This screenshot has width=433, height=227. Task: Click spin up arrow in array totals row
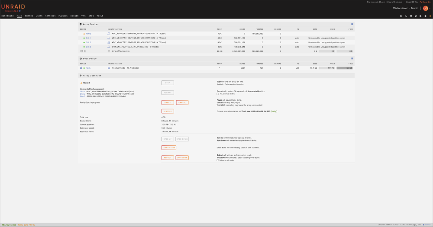(85, 51)
